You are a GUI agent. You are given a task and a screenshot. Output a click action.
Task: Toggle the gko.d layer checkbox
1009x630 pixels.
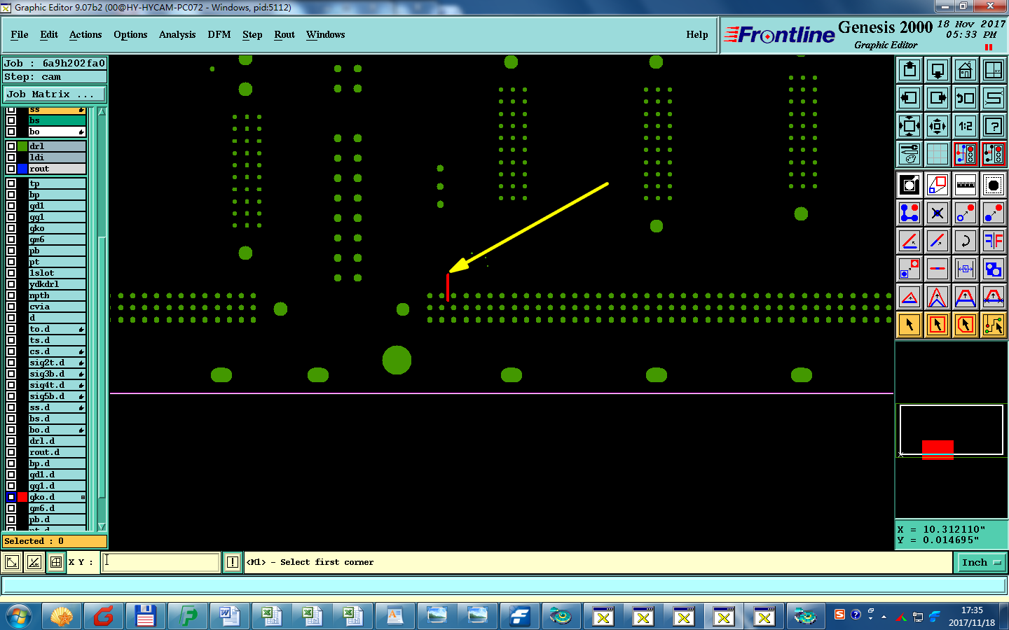coord(11,497)
